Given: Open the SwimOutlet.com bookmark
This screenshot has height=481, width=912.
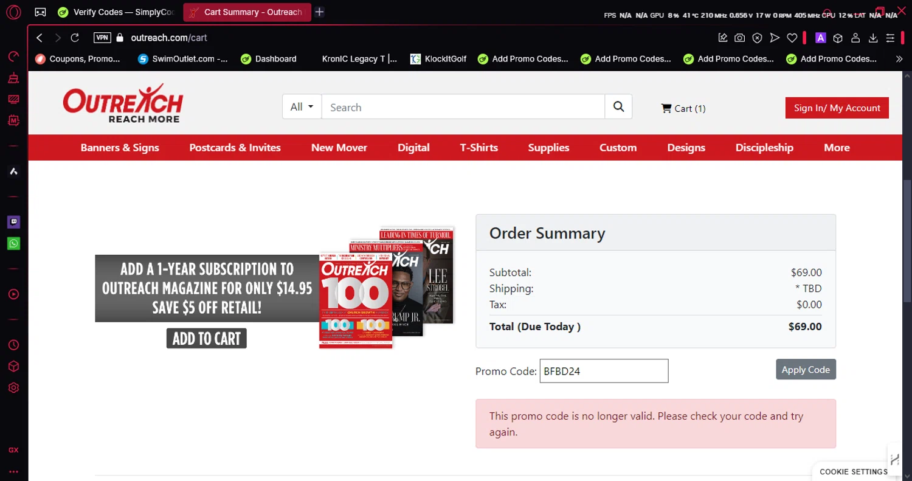Looking at the screenshot, I should point(183,59).
